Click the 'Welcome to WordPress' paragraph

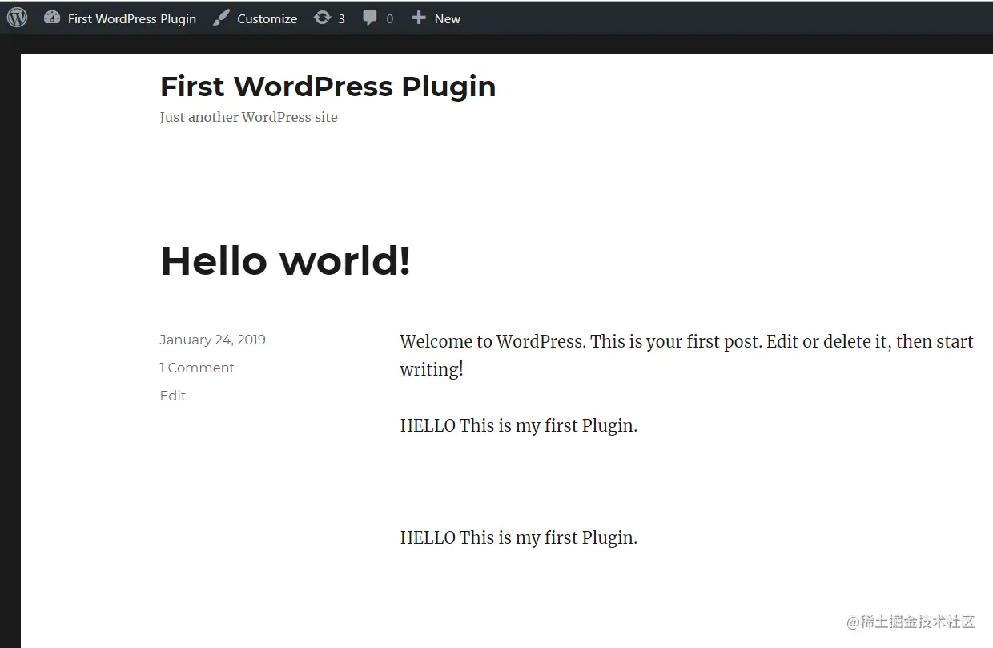tap(687, 355)
